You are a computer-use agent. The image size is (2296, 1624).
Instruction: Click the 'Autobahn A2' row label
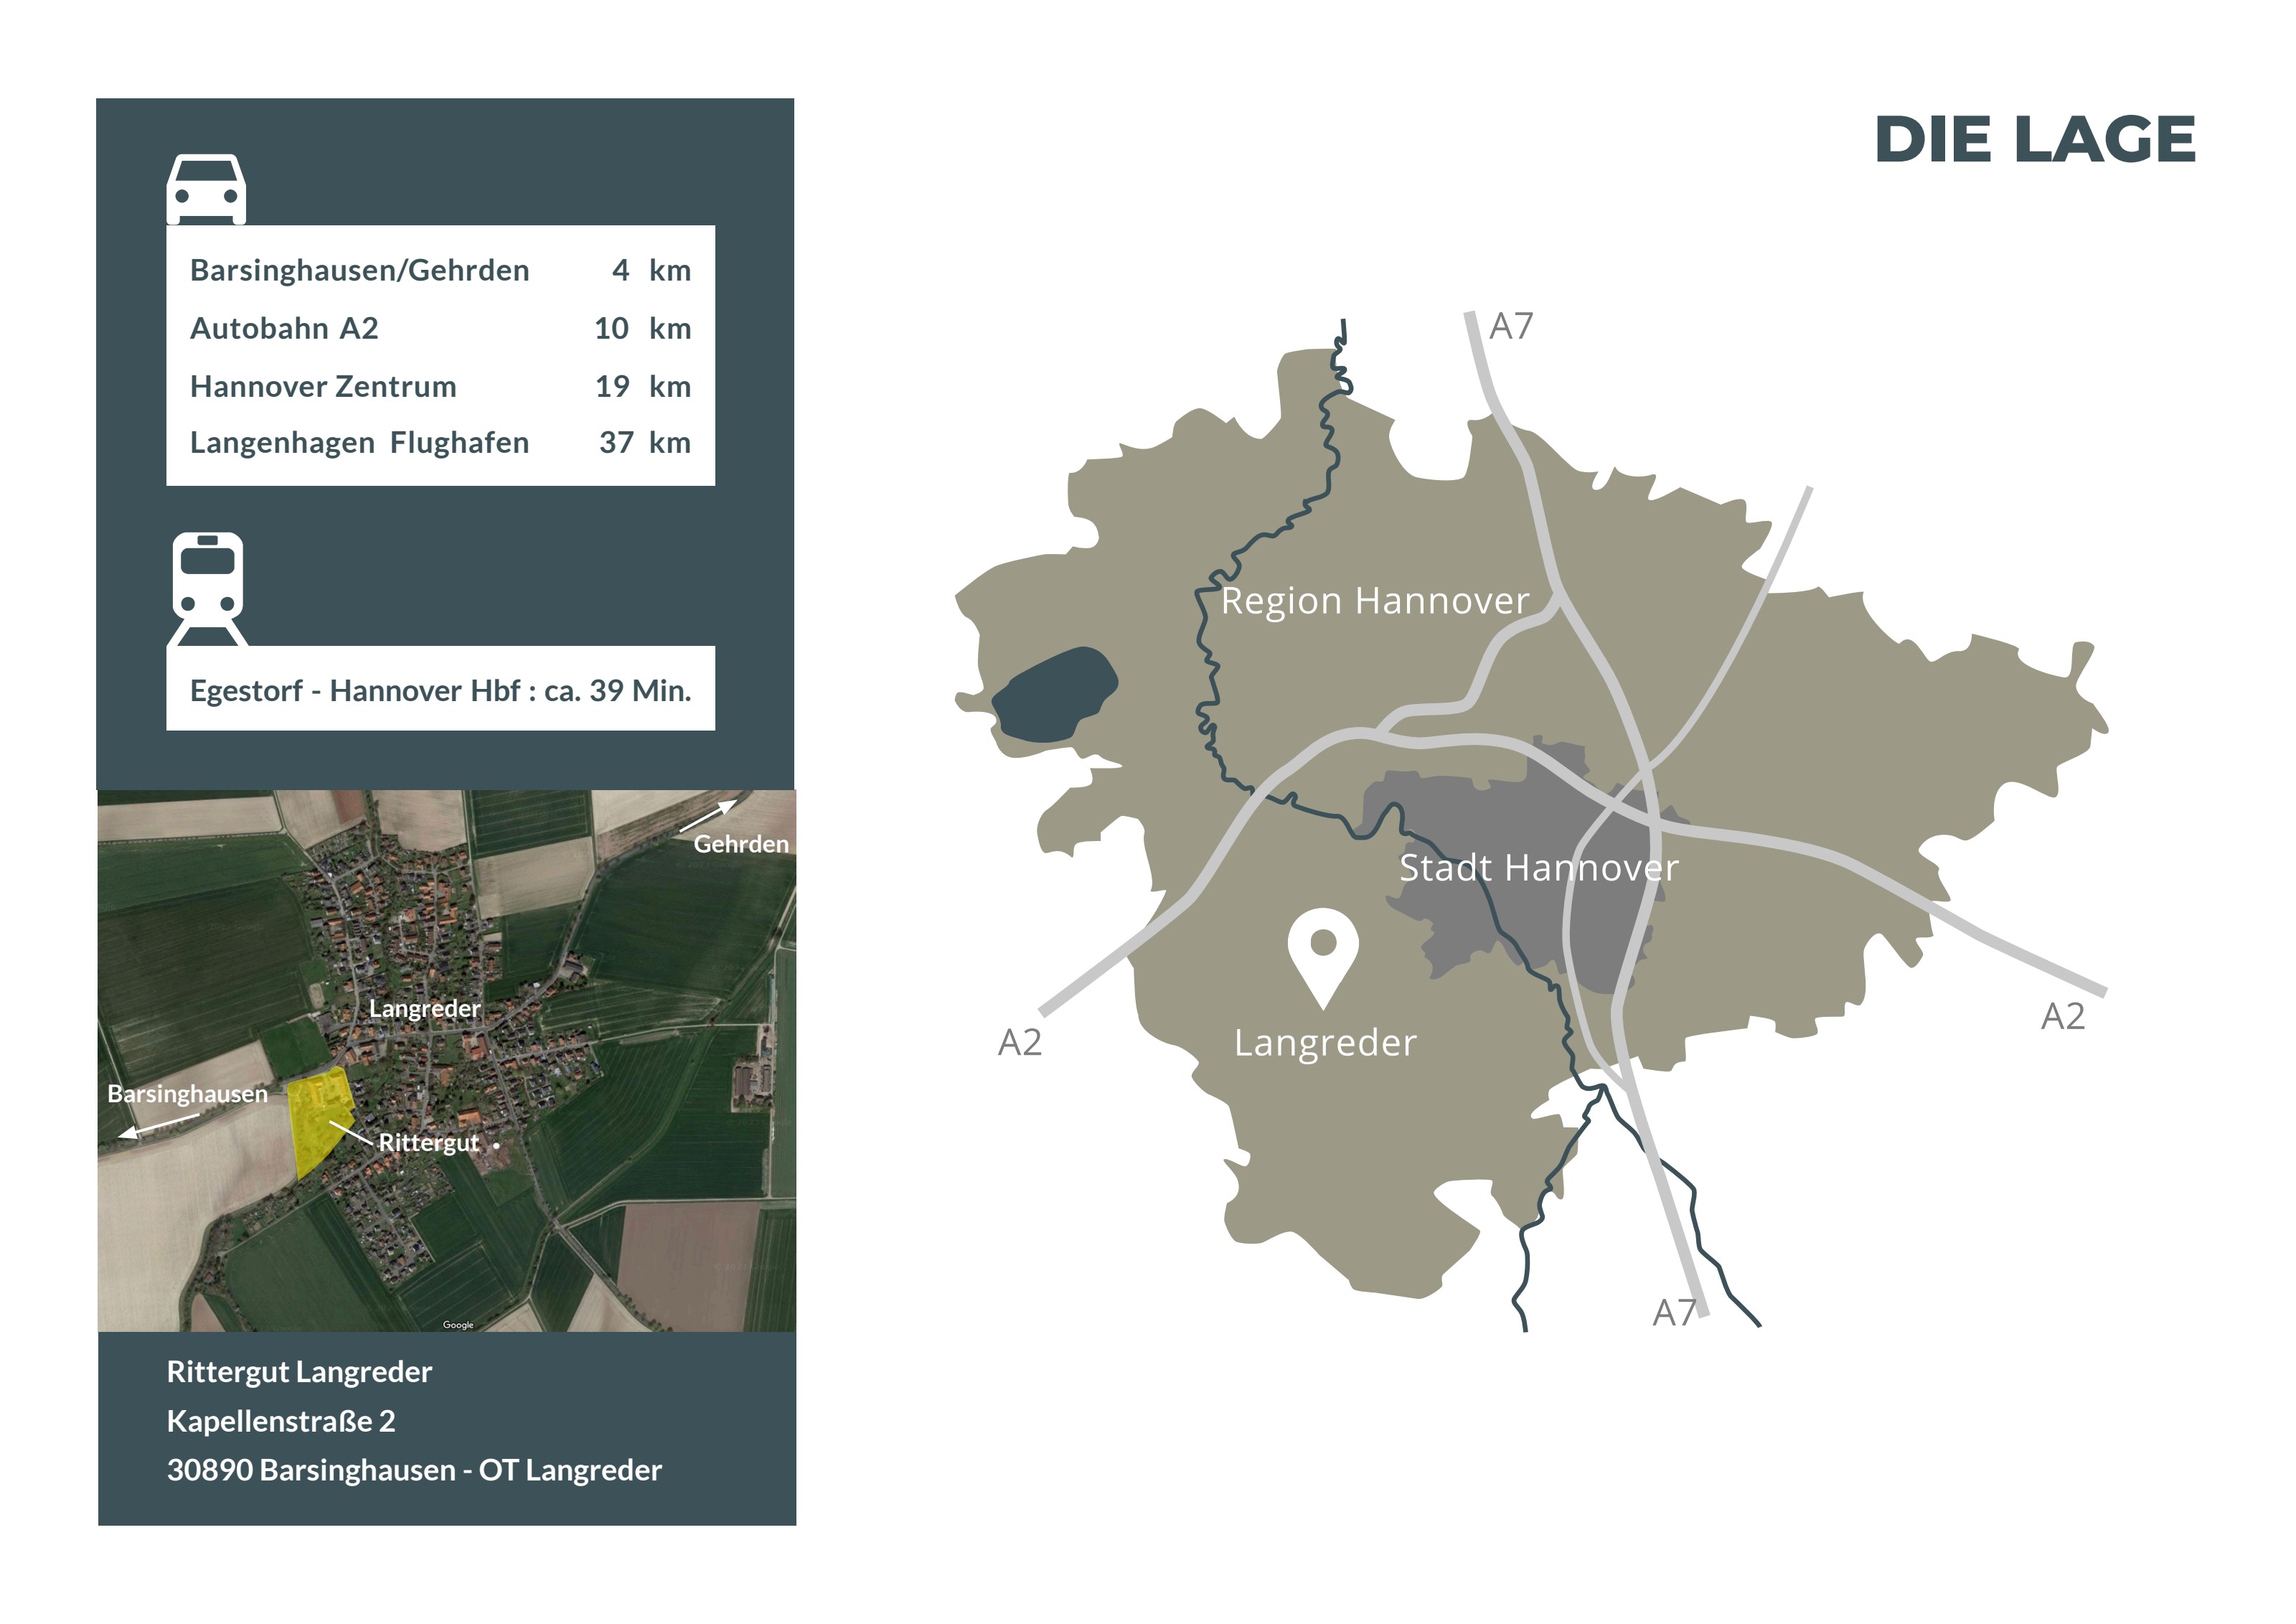coord(284,328)
